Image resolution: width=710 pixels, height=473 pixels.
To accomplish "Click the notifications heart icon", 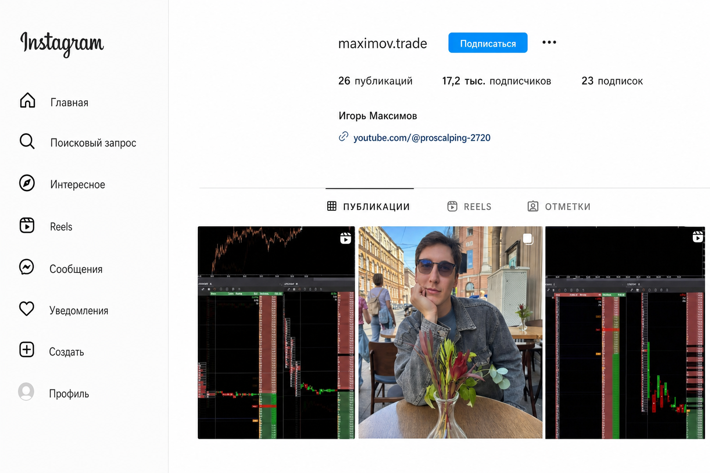I will (x=26, y=309).
